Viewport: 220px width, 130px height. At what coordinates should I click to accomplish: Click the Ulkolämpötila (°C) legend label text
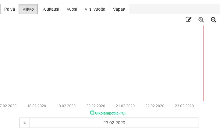110,113
